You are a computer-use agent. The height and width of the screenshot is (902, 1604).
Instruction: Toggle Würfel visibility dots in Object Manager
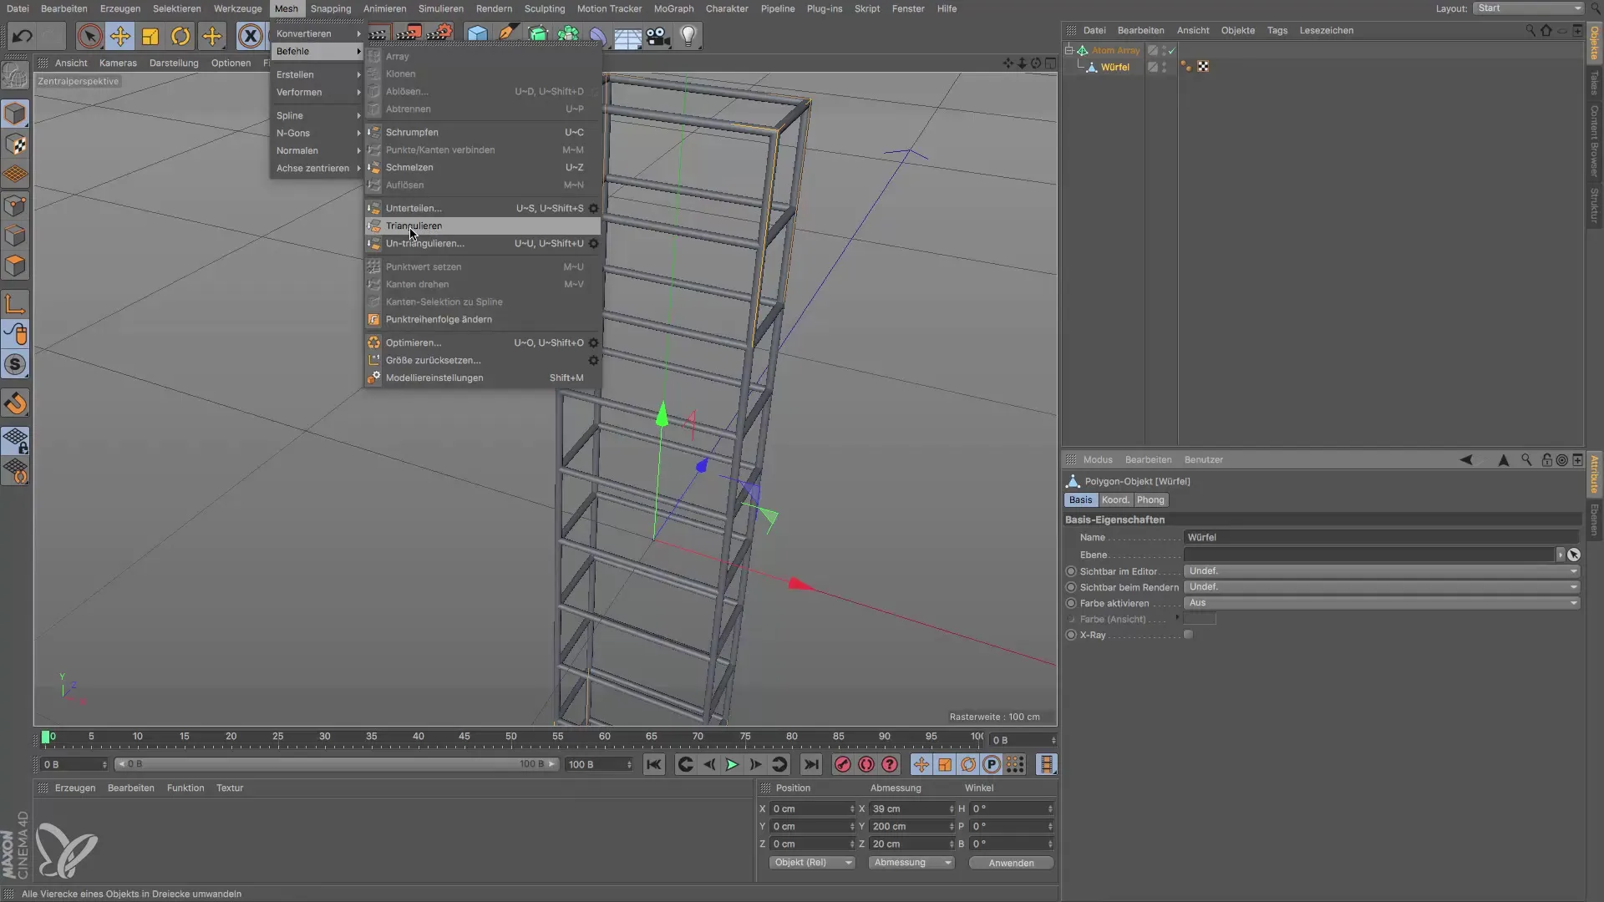(1165, 67)
